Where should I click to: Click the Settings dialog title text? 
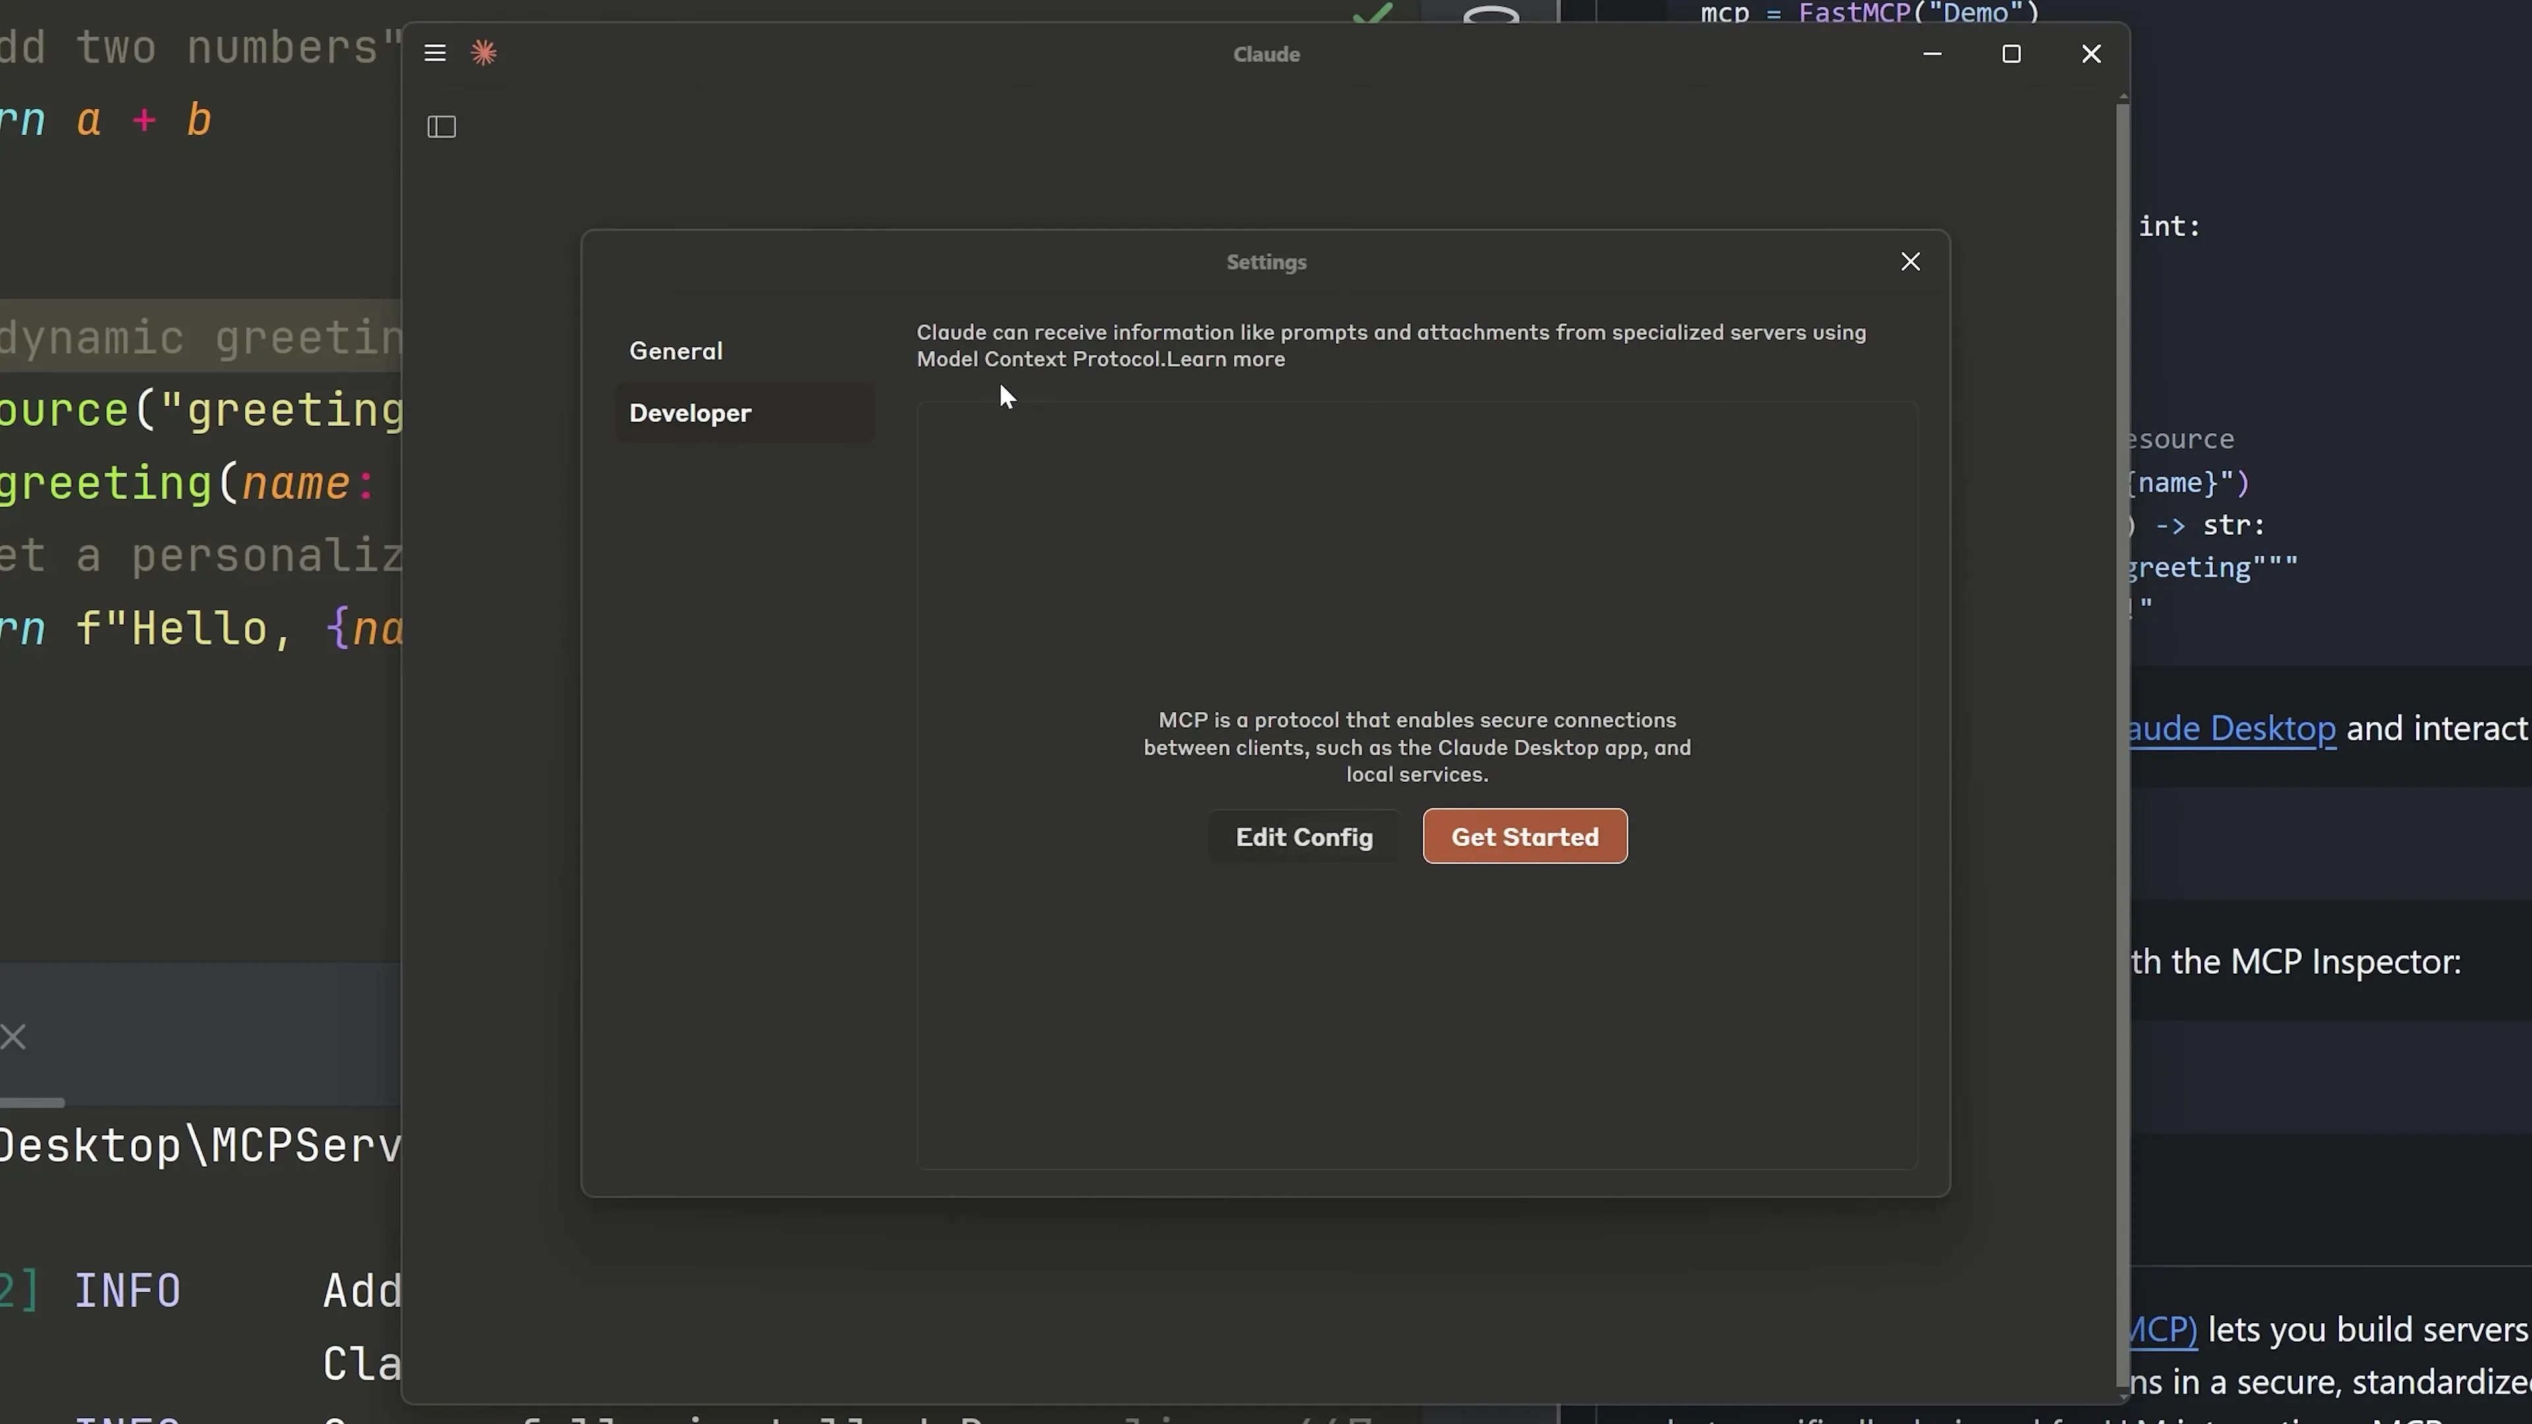[1266, 262]
